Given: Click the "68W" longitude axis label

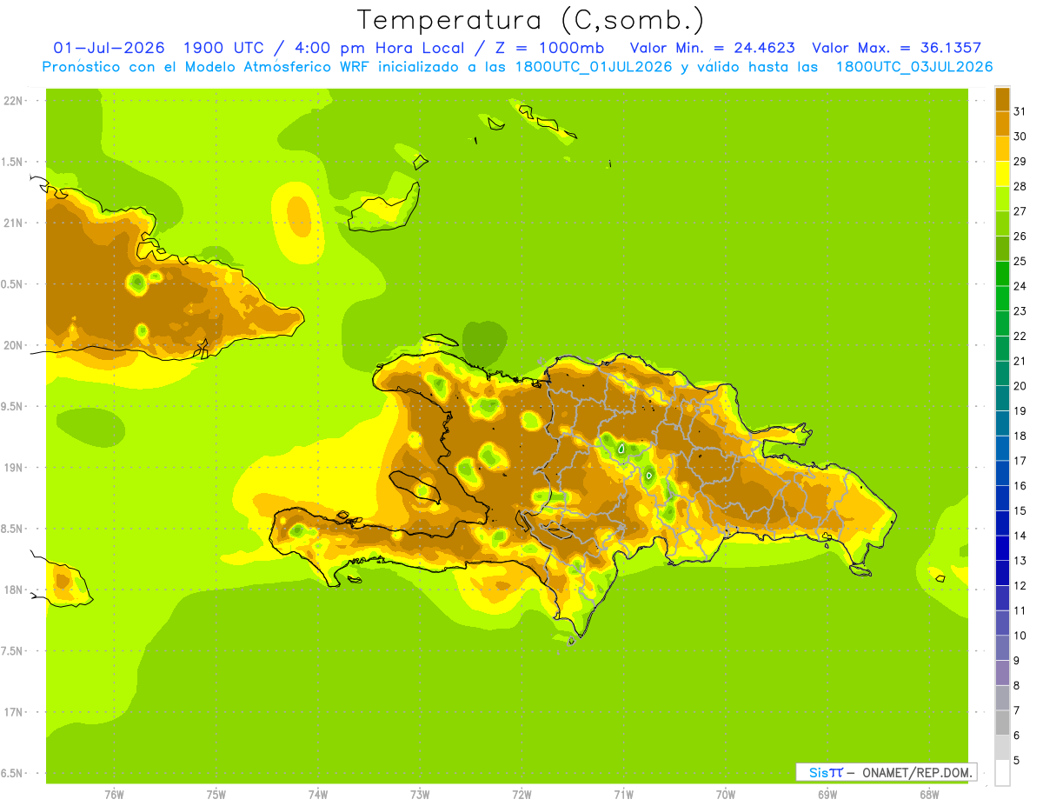Looking at the screenshot, I should click(x=929, y=795).
